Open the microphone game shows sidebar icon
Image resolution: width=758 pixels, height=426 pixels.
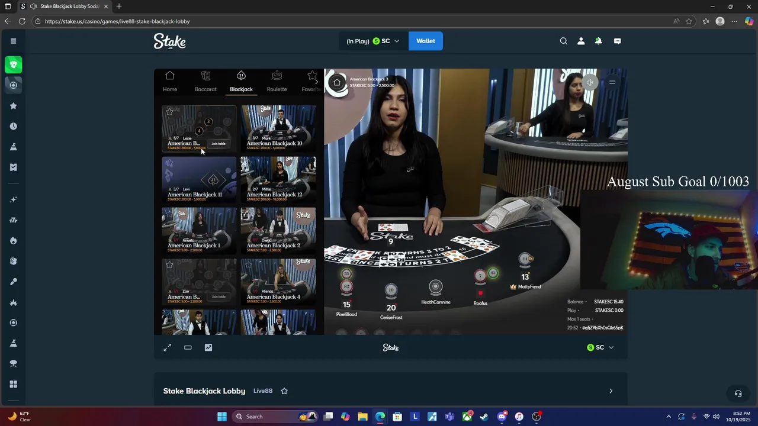pos(13,282)
